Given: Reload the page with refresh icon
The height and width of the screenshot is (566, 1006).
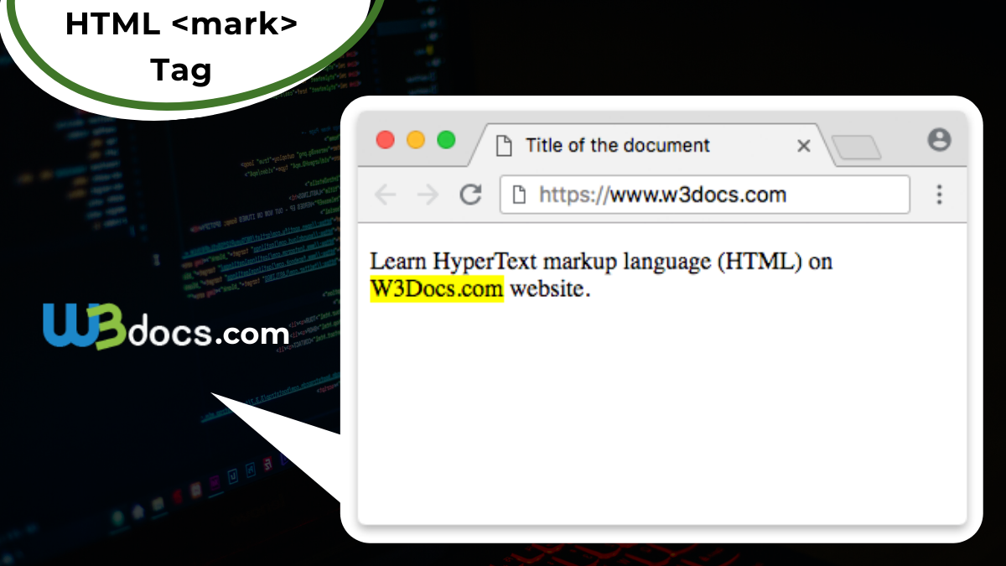Looking at the screenshot, I should (x=471, y=195).
